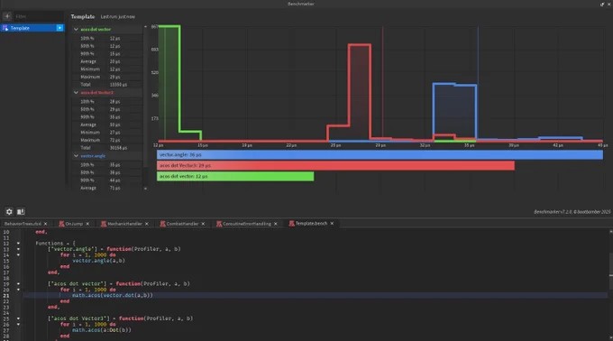Viewport: 613px width, 341px height.
Task: Open Benchmarker settings gear icon
Action: (9, 212)
